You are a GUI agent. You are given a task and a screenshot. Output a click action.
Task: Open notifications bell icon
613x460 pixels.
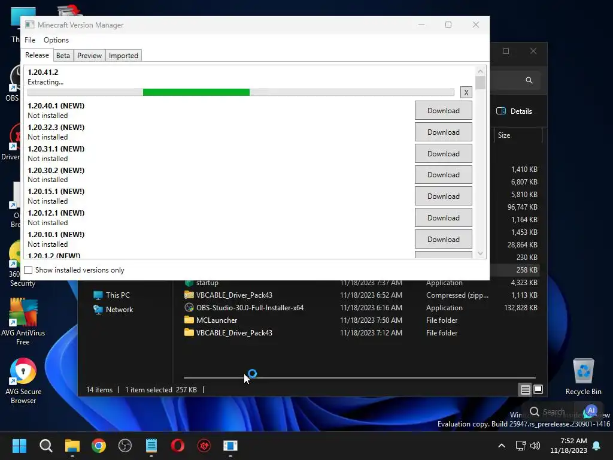597,446
